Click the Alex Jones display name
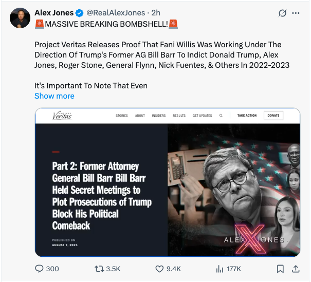311x282 pixels. point(54,13)
